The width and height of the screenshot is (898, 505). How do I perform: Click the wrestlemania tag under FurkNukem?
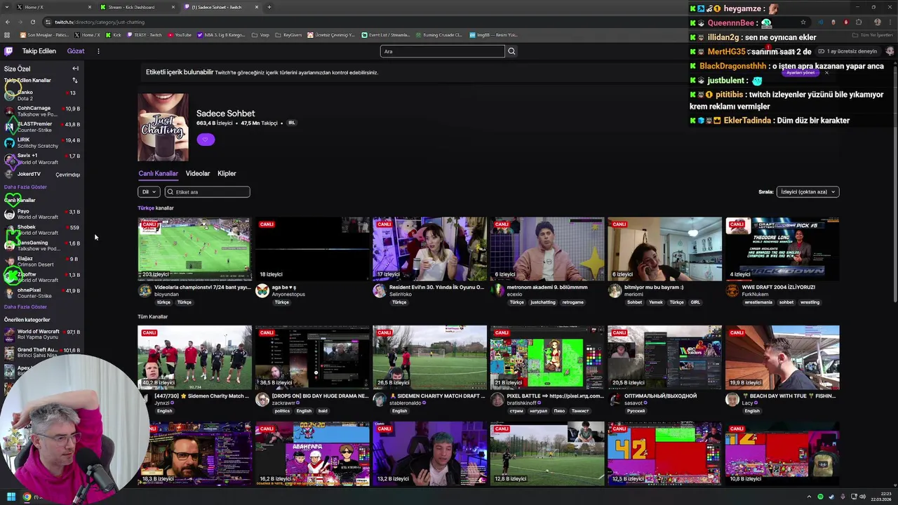758,302
